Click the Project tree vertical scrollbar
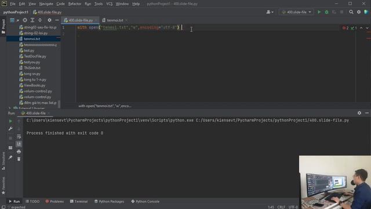Viewport: 371px width, 209px height. pos(59,104)
